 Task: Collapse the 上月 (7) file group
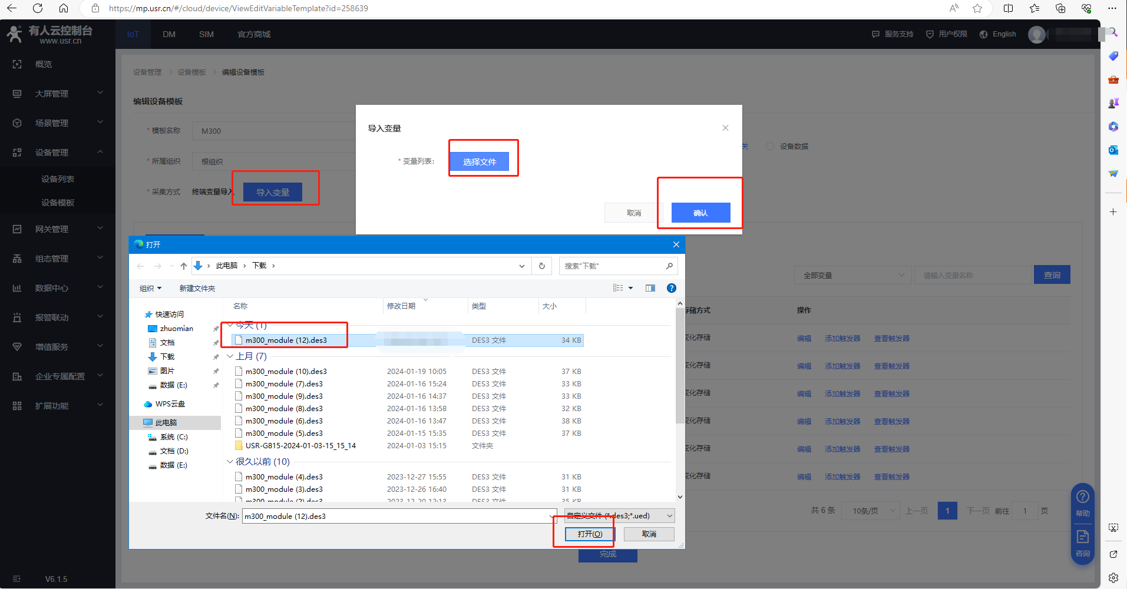click(230, 356)
